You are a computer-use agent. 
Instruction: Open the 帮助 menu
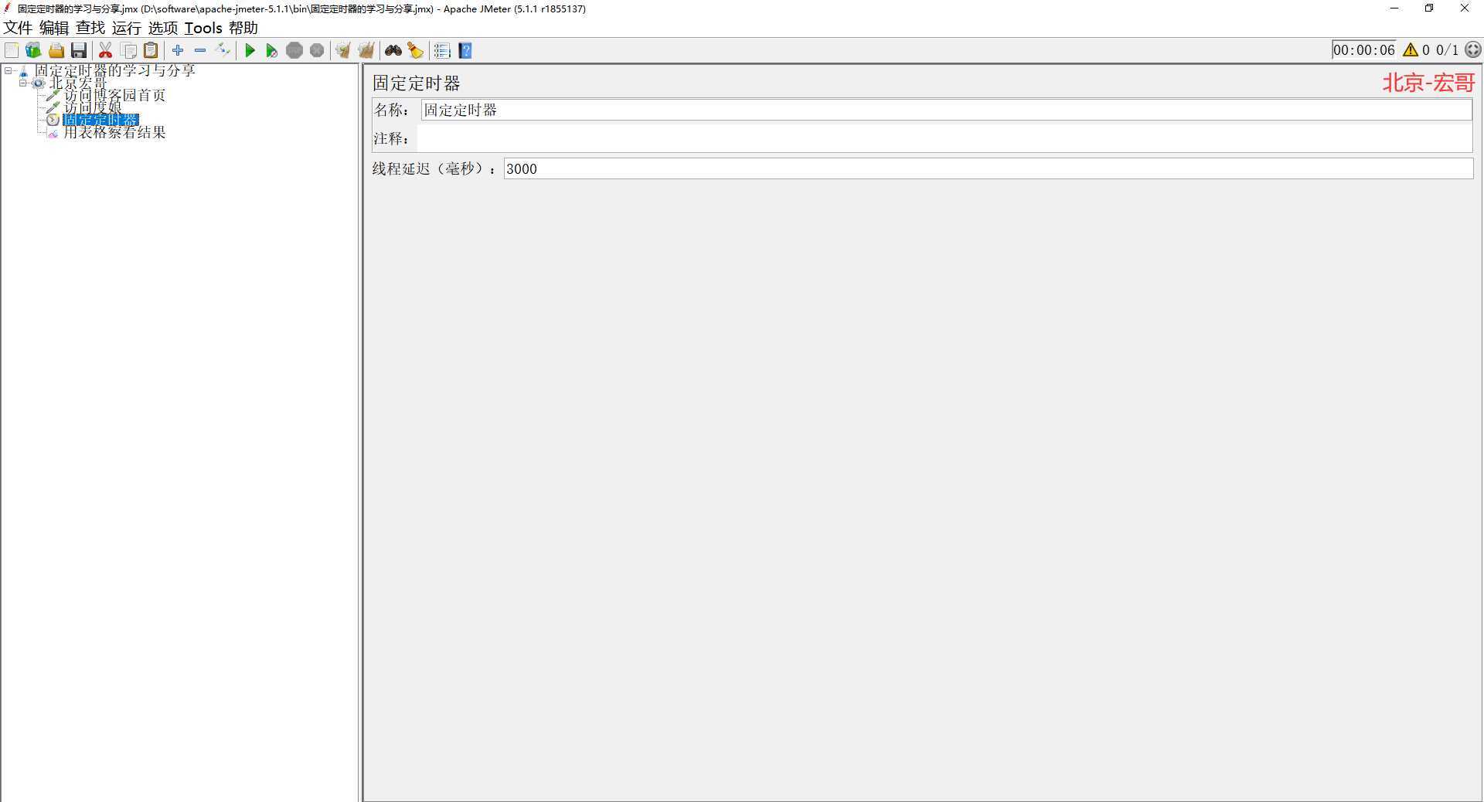tap(243, 28)
